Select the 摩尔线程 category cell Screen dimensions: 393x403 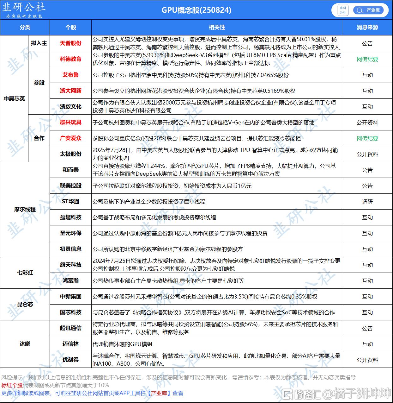click(25, 209)
